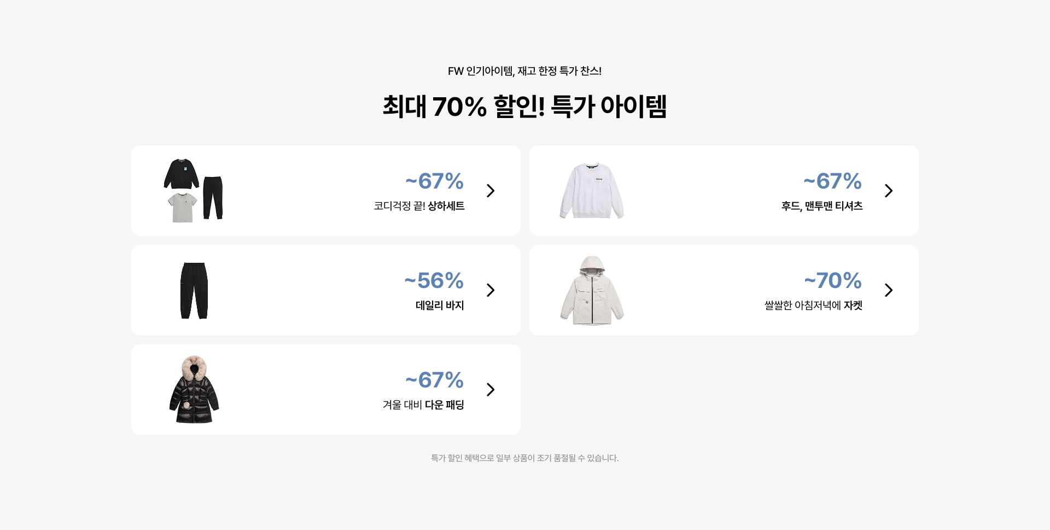Click the chevron arrow on the 상하세트 card
This screenshot has width=1050, height=530.
[x=491, y=191]
